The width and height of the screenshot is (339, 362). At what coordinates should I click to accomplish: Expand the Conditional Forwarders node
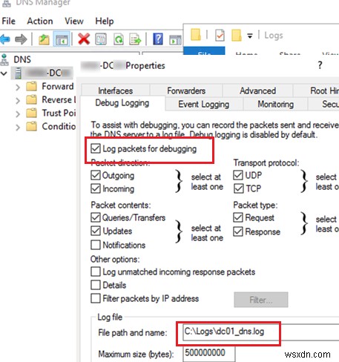pos(18,127)
